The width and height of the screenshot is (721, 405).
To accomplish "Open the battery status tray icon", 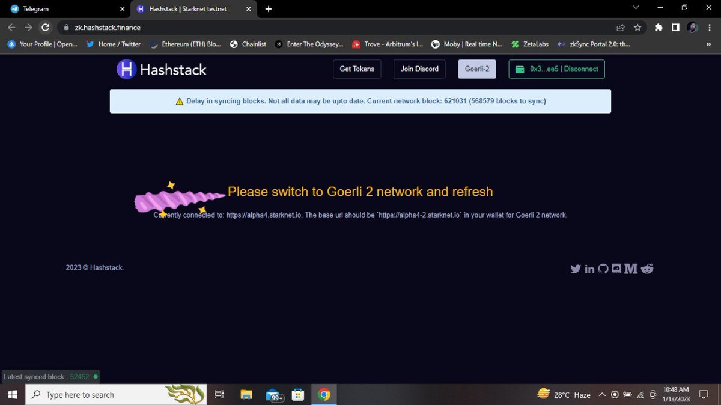I will point(628,395).
